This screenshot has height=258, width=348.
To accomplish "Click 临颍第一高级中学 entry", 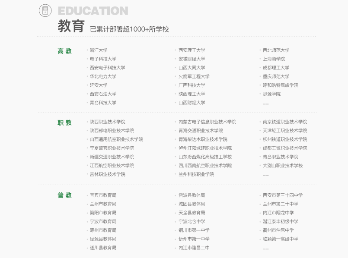I will pyautogui.click(x=281, y=239).
